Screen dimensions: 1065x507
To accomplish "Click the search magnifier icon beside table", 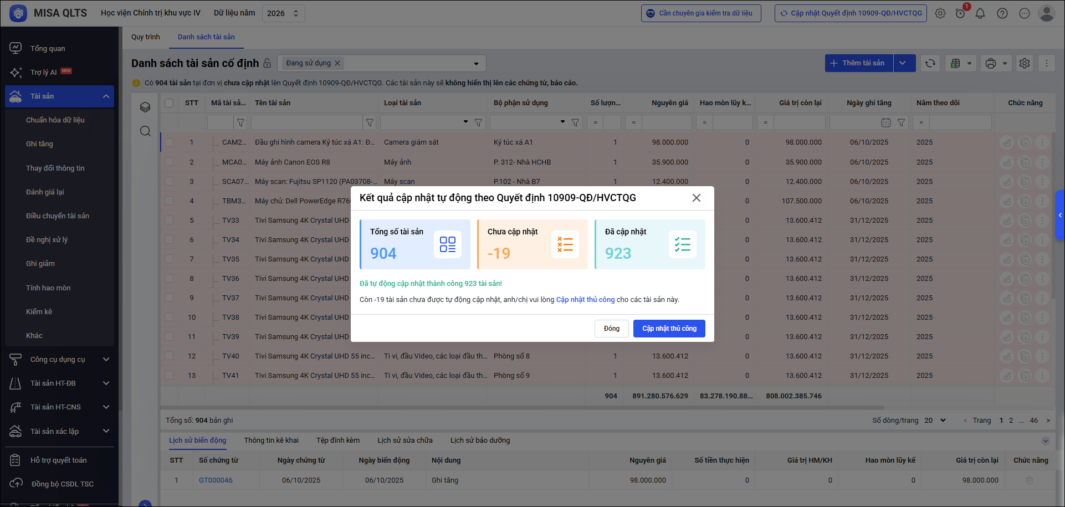I will 145,131.
